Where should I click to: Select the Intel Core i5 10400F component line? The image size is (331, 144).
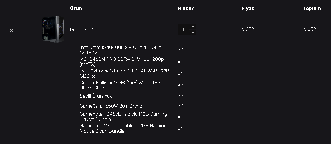(x=120, y=50)
